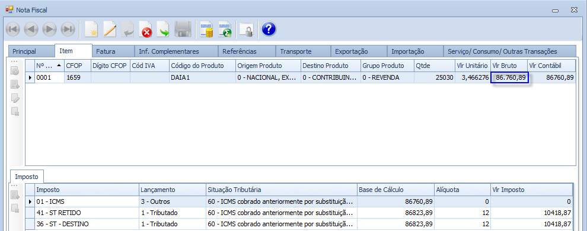Delete selected row from Imposto grid

tap(15, 208)
